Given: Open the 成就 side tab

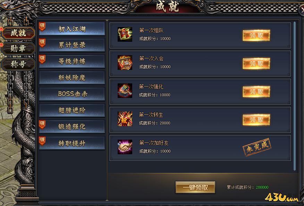Looking at the screenshot, I should (x=18, y=33).
